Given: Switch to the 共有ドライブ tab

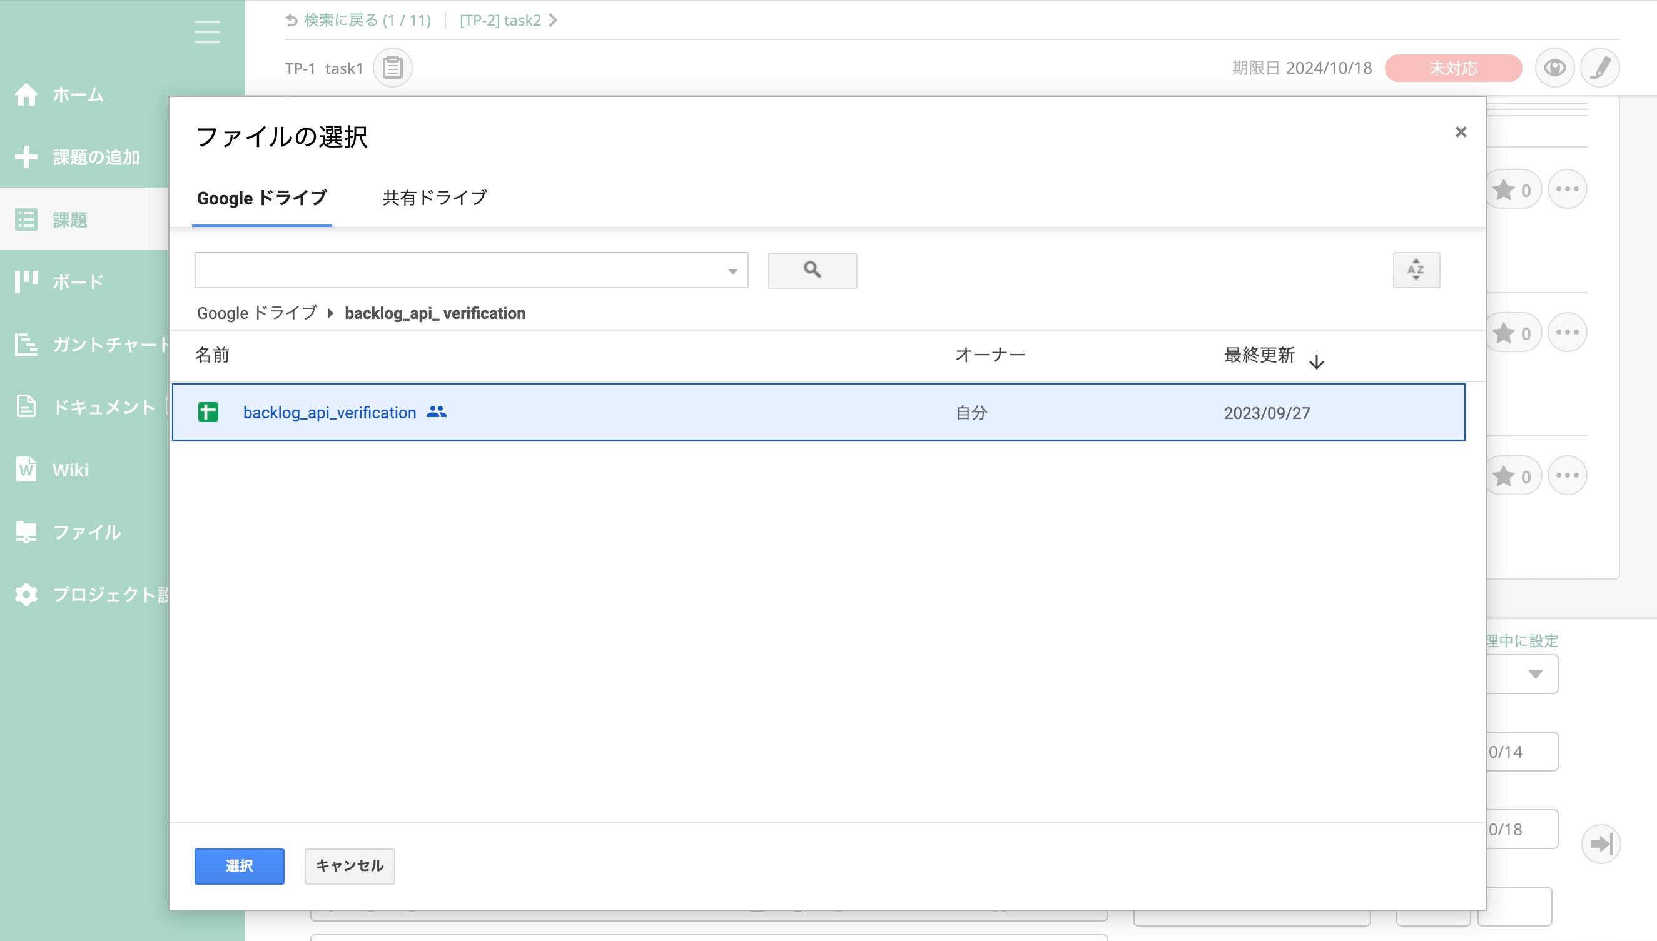Looking at the screenshot, I should coord(435,198).
